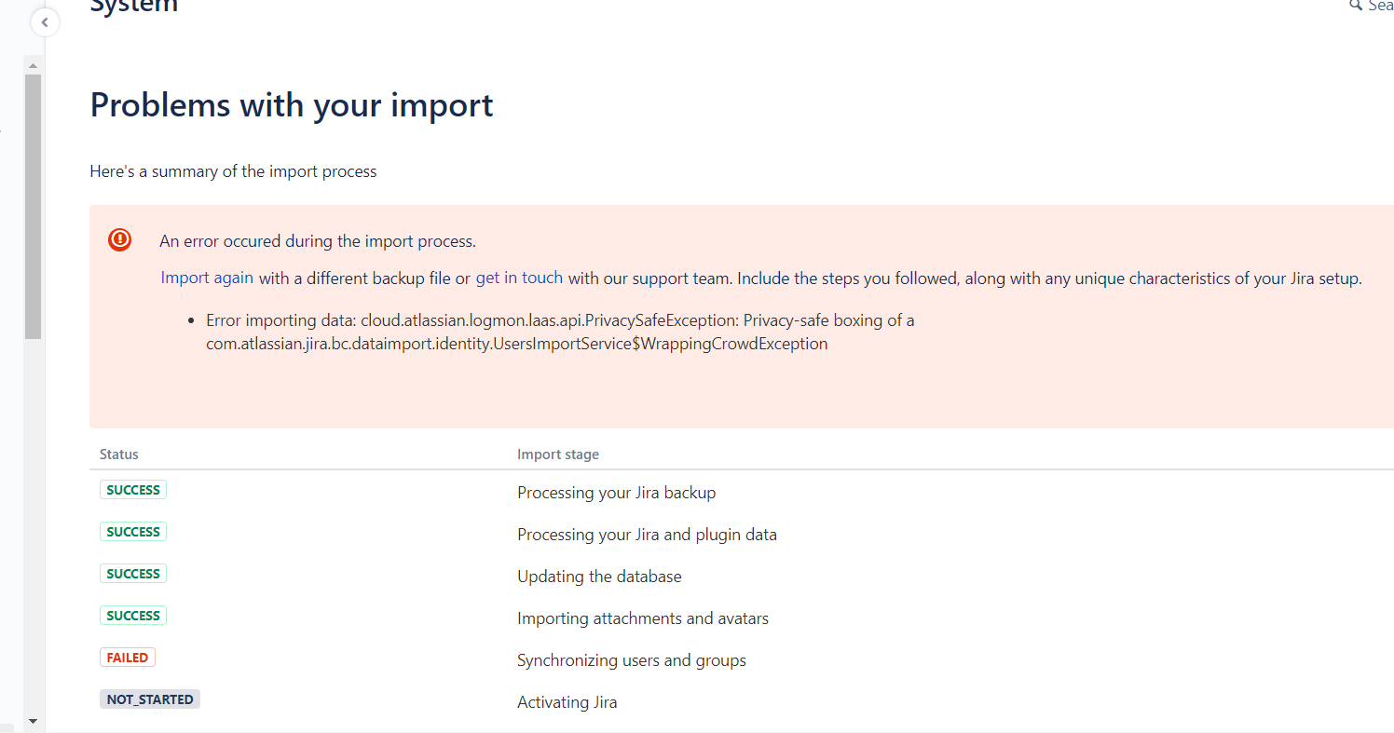Click the red error alert icon
The height and width of the screenshot is (733, 1394).
click(x=119, y=240)
